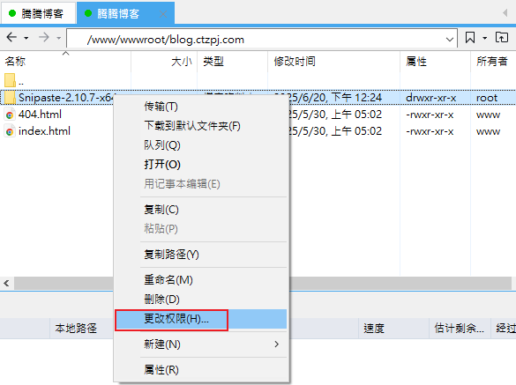Screen dimensions: 516x385
Task: Open the bookmark icon in toolbar
Action: pyautogui.click(x=470, y=38)
